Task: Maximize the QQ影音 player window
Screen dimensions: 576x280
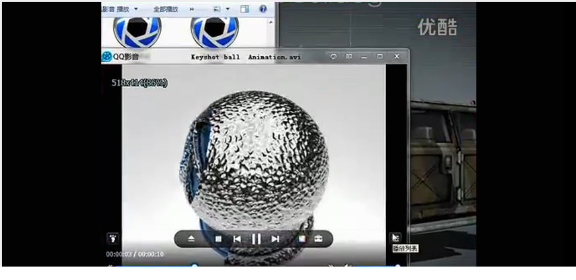Action: coord(380,57)
